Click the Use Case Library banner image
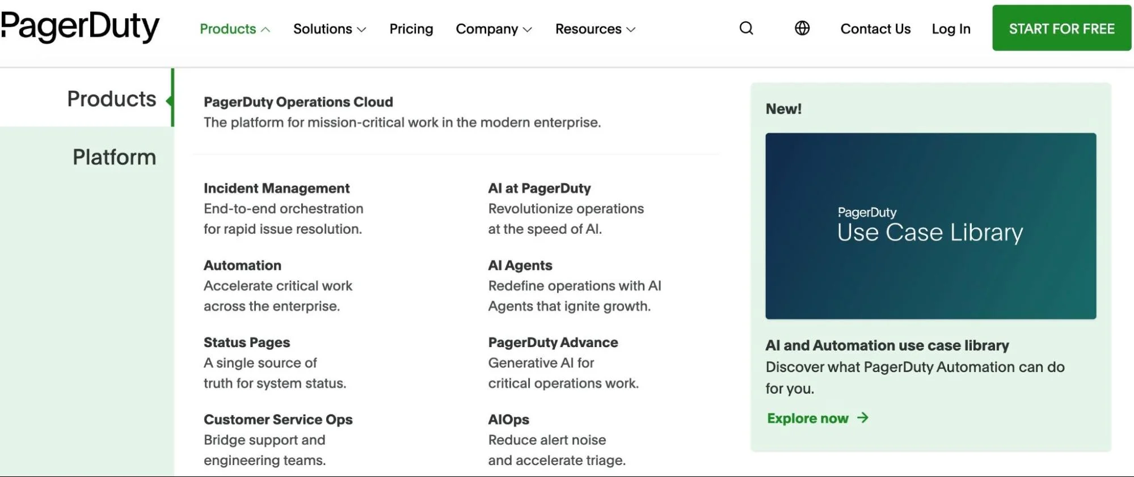This screenshot has height=477, width=1134. tap(930, 226)
